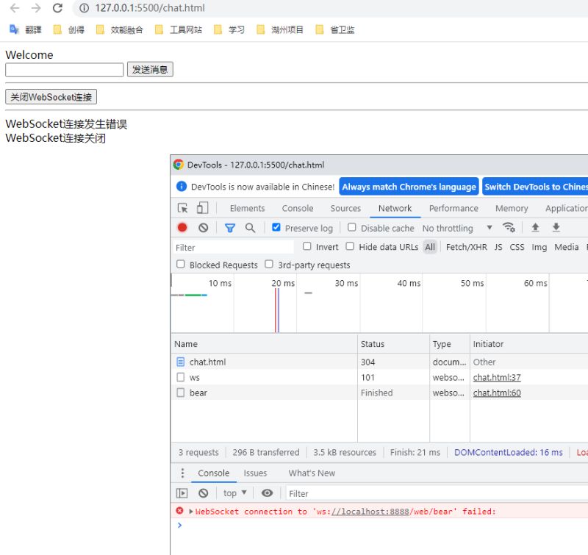Click the site info icon in address bar
This screenshot has width=588, height=555.
[x=85, y=8]
